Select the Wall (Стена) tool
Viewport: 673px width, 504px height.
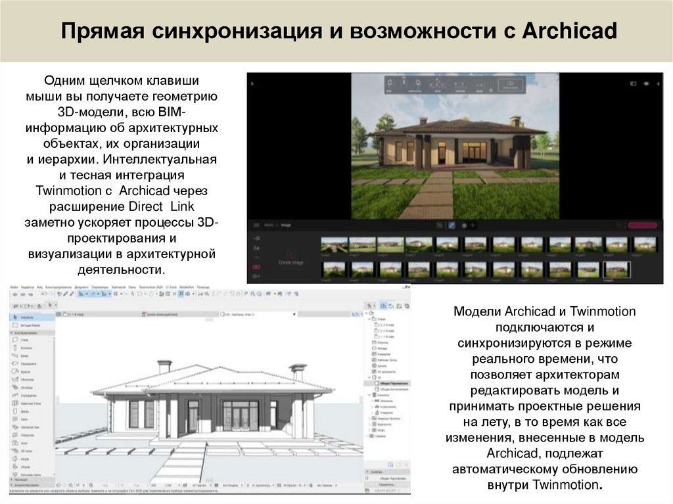point(32,340)
